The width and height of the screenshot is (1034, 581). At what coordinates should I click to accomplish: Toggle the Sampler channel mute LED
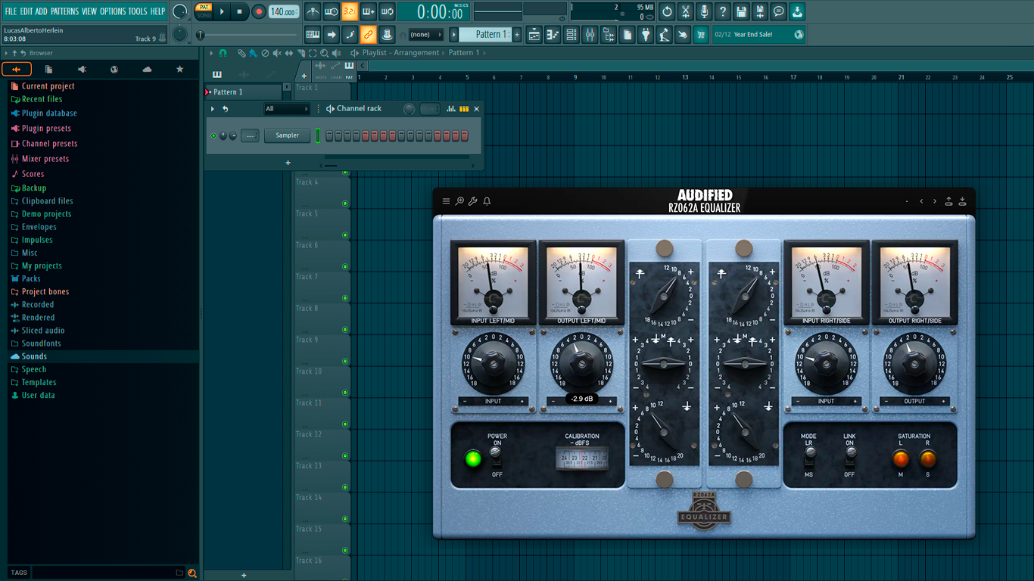(x=213, y=135)
